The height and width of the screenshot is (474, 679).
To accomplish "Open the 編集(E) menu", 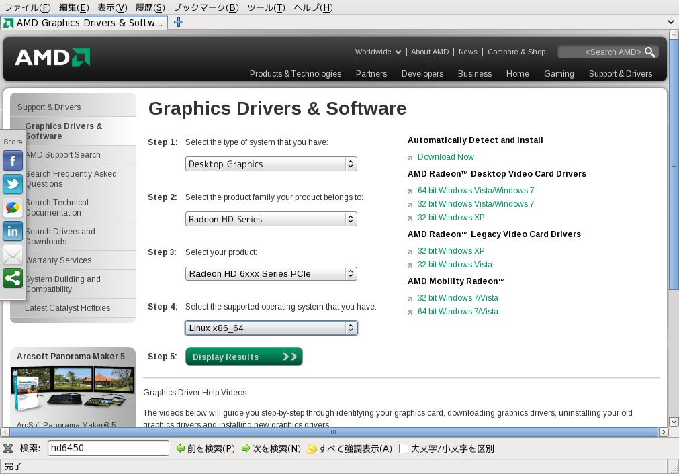I will click(x=74, y=7).
